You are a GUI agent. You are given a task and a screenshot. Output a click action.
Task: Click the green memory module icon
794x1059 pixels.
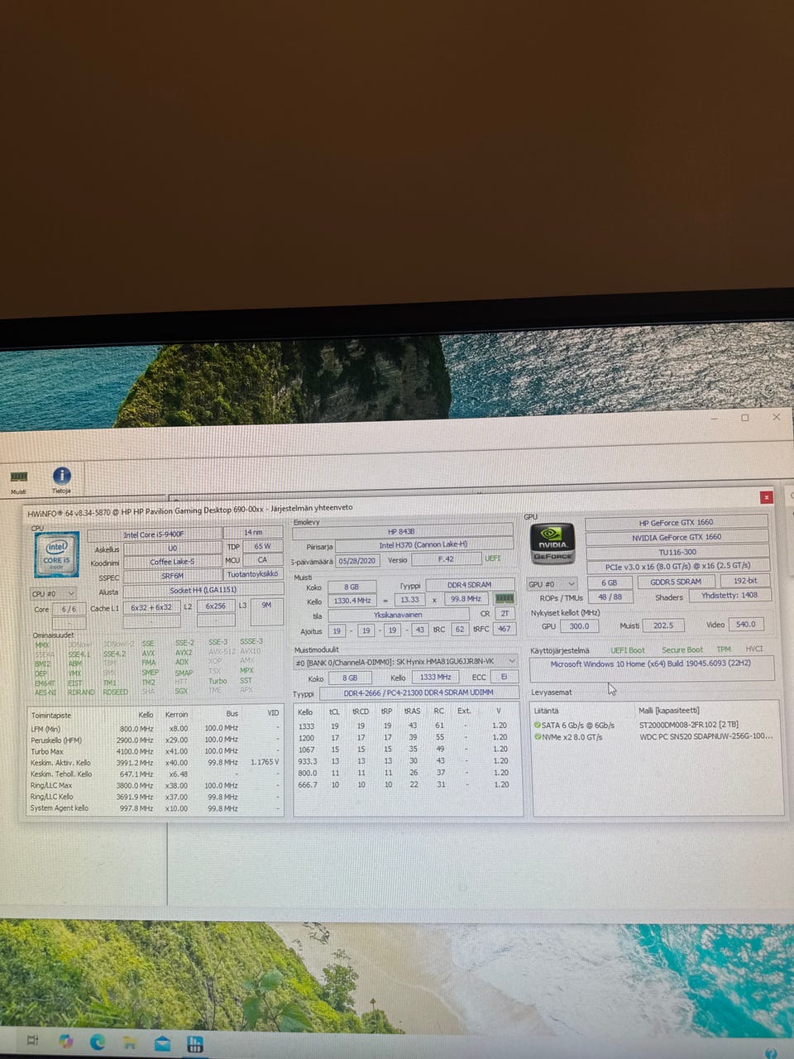[x=505, y=598]
